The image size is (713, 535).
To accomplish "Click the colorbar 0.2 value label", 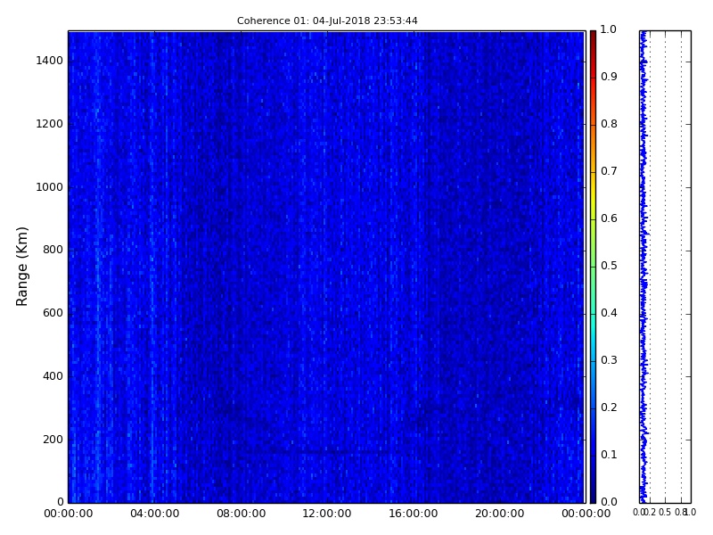I will [x=609, y=407].
